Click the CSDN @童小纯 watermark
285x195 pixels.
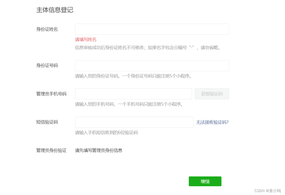267,191
